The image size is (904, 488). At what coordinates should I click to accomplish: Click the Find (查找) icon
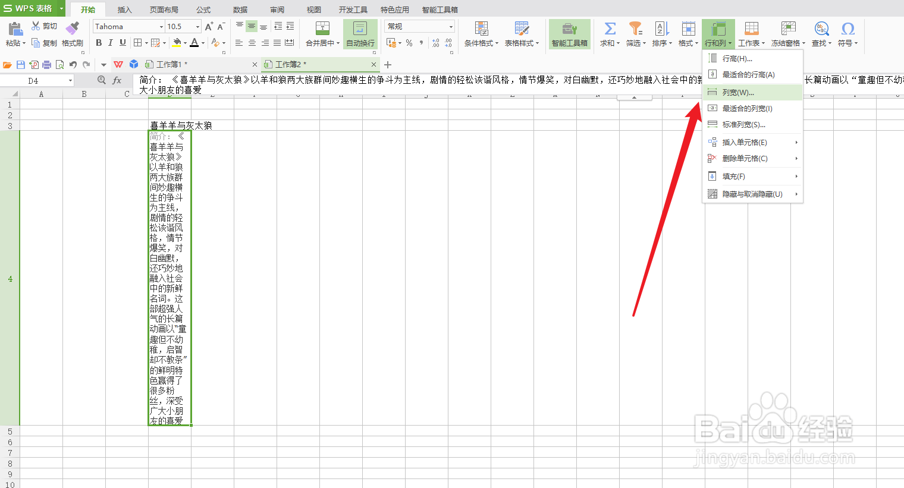(x=821, y=28)
